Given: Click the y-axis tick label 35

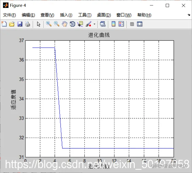Looking at the screenshot, I should pos(21,79).
